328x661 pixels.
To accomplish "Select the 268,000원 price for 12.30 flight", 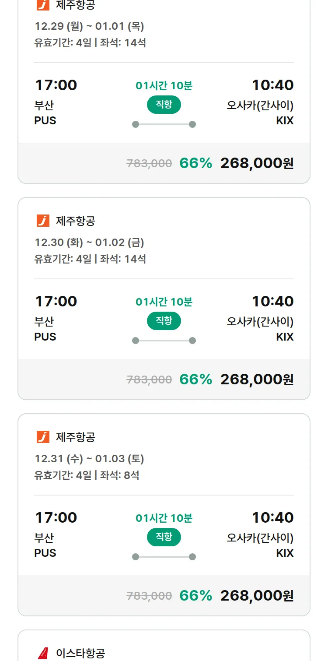I will (x=257, y=380).
